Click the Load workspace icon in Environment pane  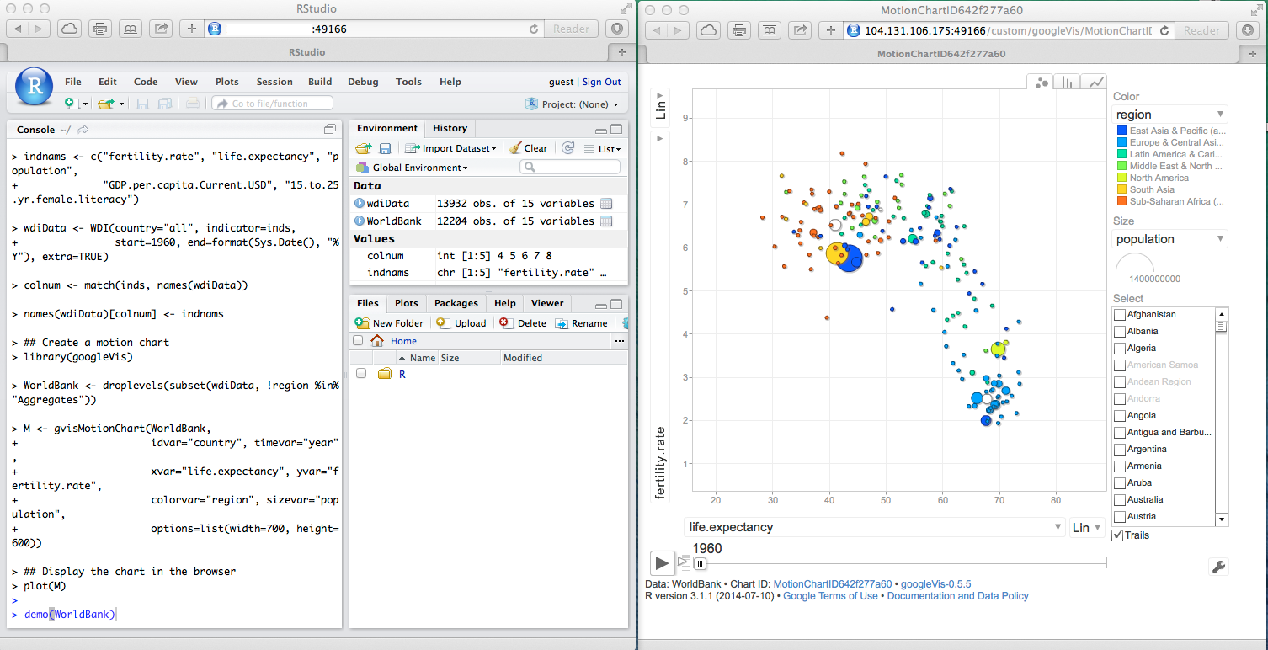click(364, 148)
